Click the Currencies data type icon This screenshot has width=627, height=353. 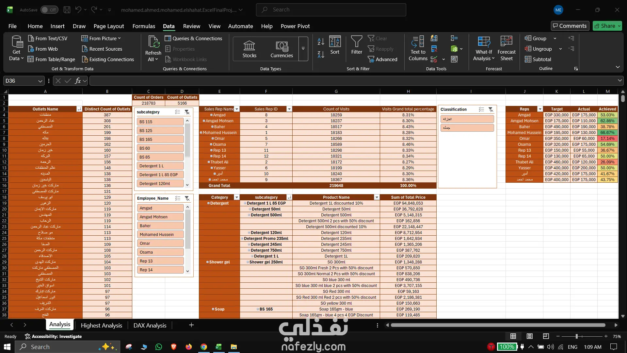(x=281, y=46)
